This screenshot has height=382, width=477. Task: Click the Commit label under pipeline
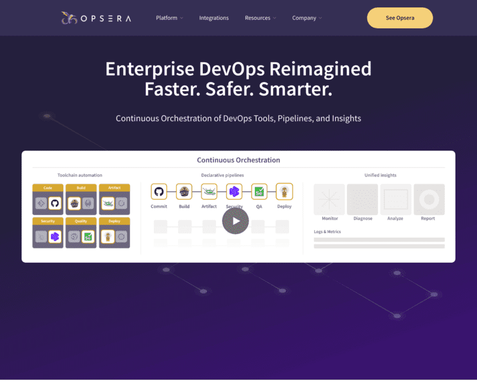(x=159, y=207)
